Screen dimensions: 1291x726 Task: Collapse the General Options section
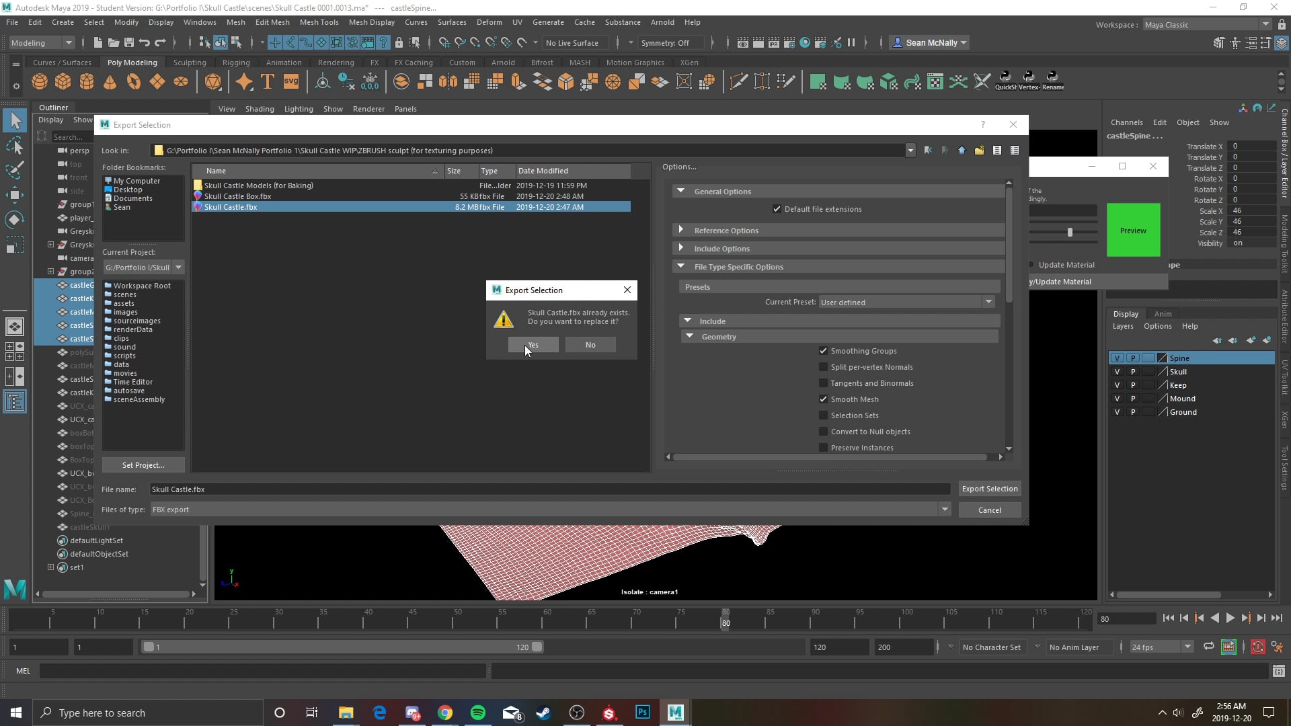[x=680, y=191]
